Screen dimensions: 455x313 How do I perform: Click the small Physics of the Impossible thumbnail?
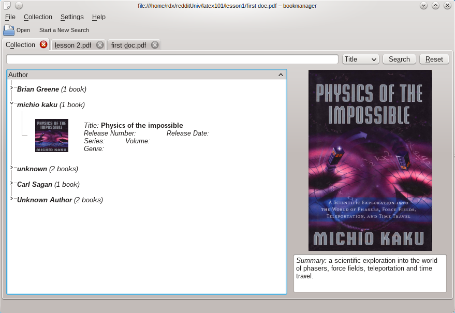(x=52, y=136)
